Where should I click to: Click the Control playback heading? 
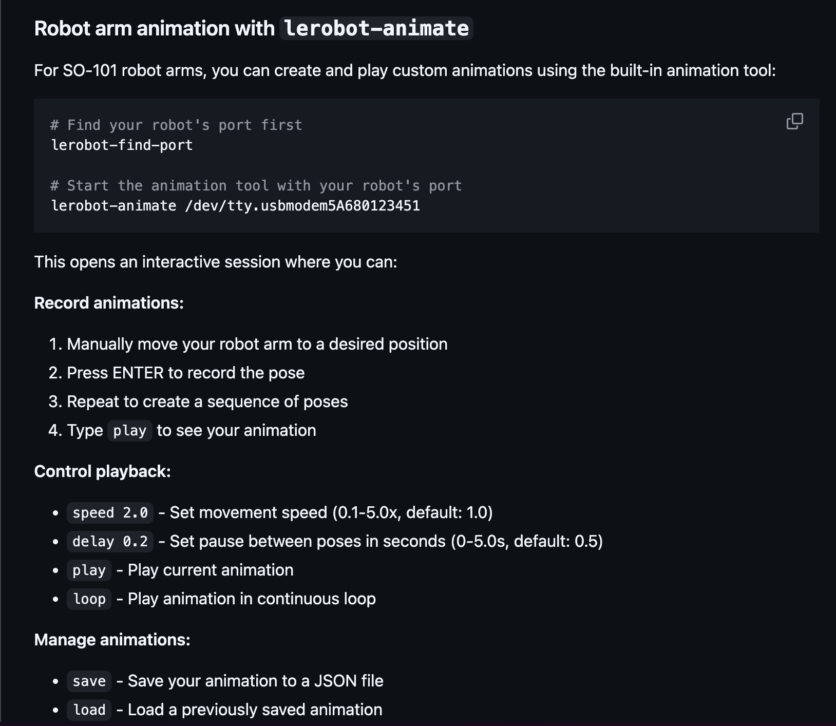coord(102,471)
